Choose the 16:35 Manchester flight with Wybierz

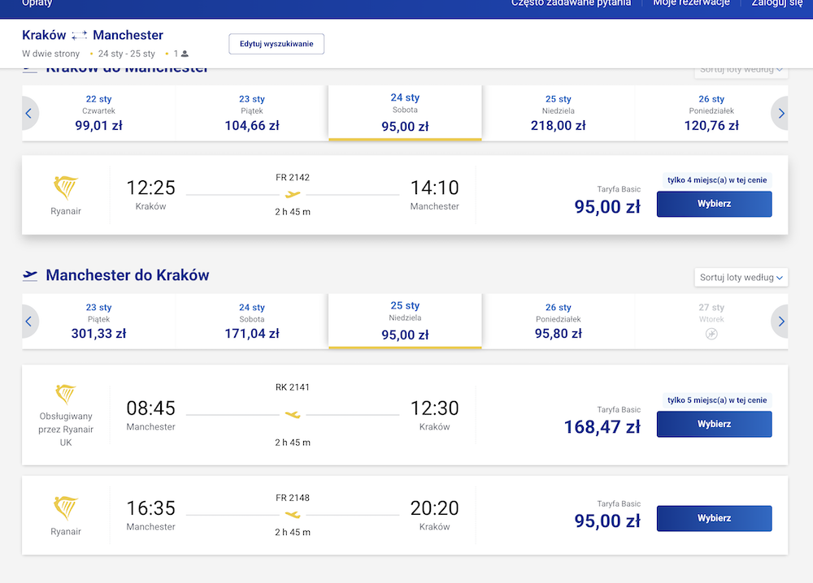(714, 518)
